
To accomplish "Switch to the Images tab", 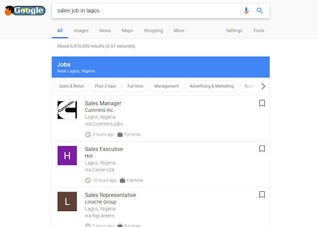I will click(81, 31).
